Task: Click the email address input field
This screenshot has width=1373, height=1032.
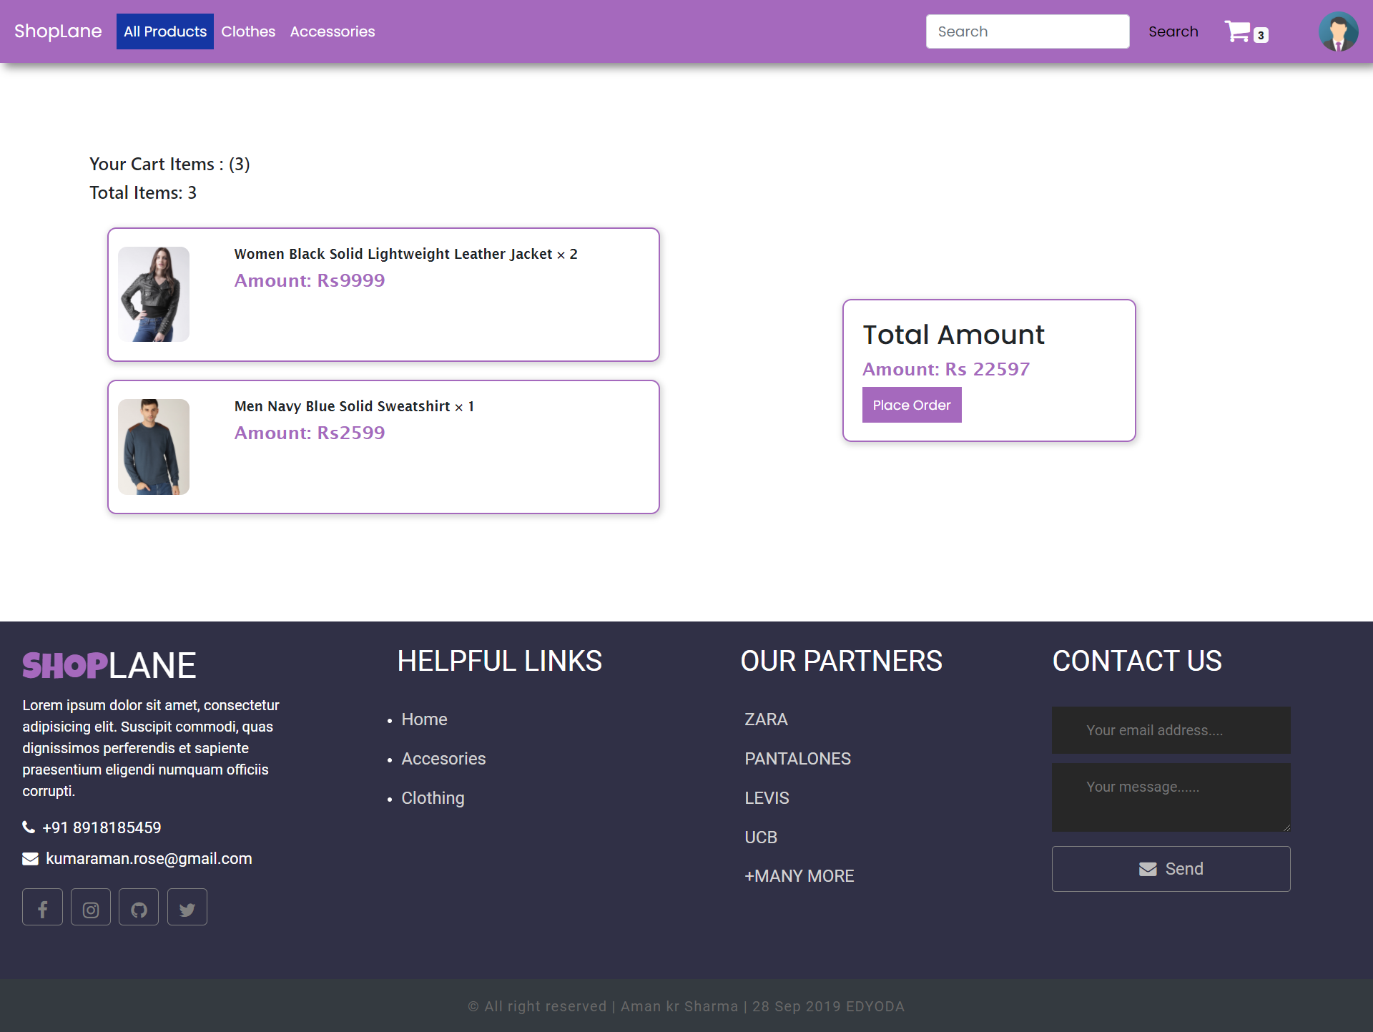Action: (x=1171, y=730)
